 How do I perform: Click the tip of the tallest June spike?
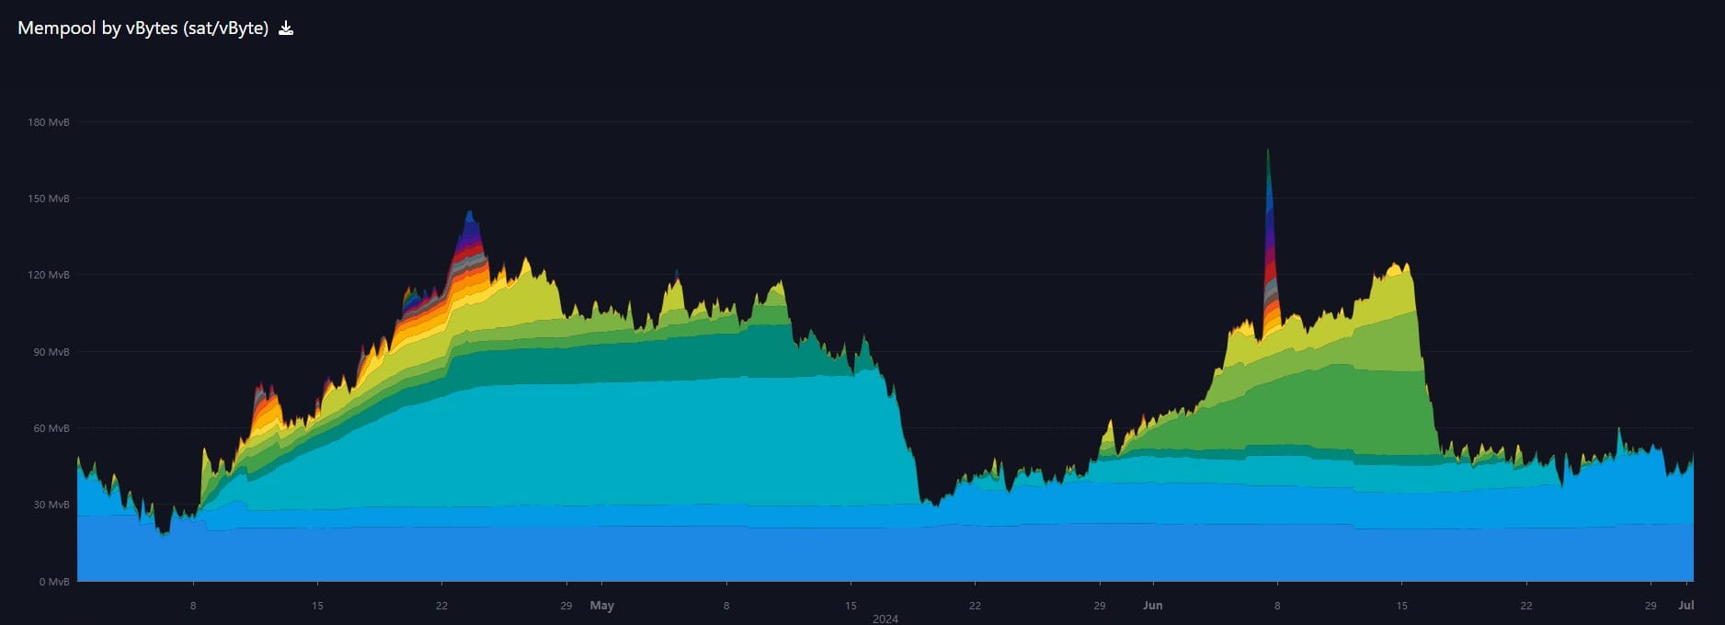coord(1268,152)
